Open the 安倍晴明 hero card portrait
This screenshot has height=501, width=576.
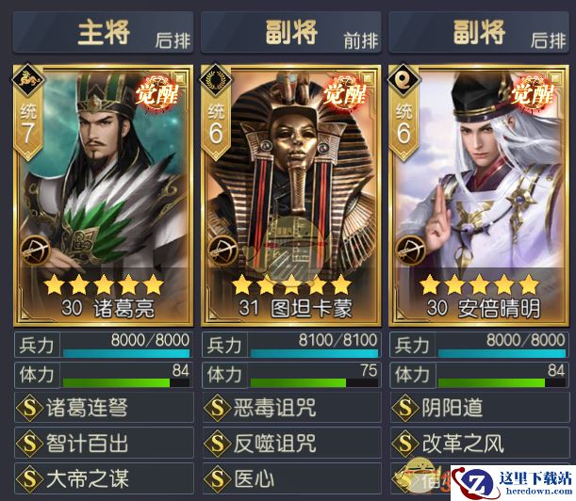[x=479, y=195]
